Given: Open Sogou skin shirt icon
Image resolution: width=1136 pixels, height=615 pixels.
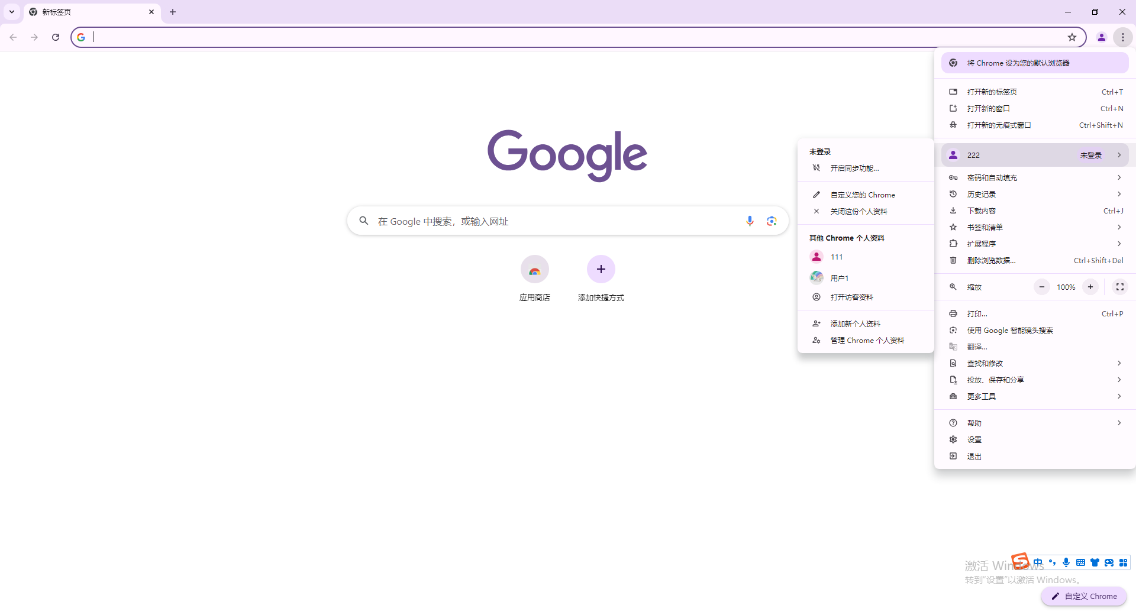Looking at the screenshot, I should point(1095,562).
